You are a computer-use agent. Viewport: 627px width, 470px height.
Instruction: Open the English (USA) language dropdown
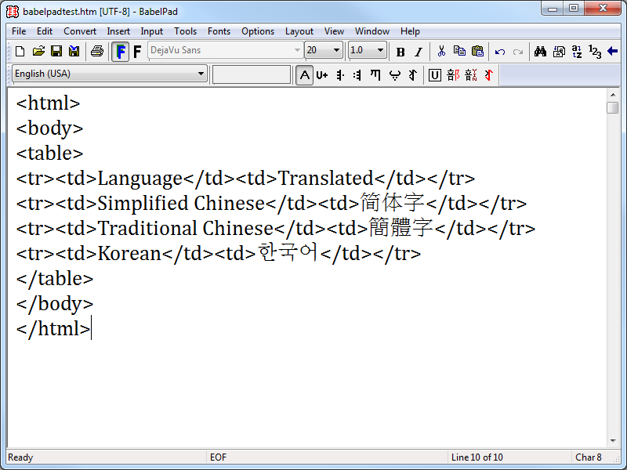point(201,74)
